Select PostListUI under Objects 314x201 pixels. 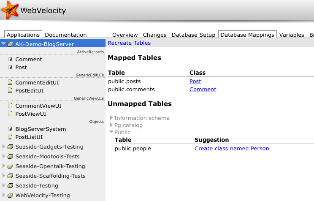point(29,137)
